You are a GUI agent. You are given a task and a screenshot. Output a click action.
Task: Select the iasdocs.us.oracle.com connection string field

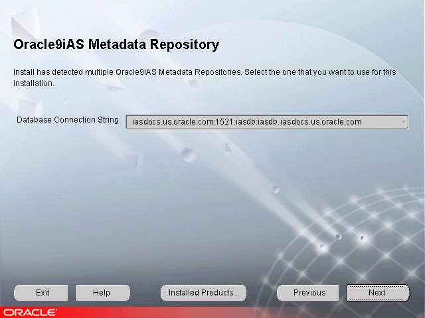coord(267,122)
